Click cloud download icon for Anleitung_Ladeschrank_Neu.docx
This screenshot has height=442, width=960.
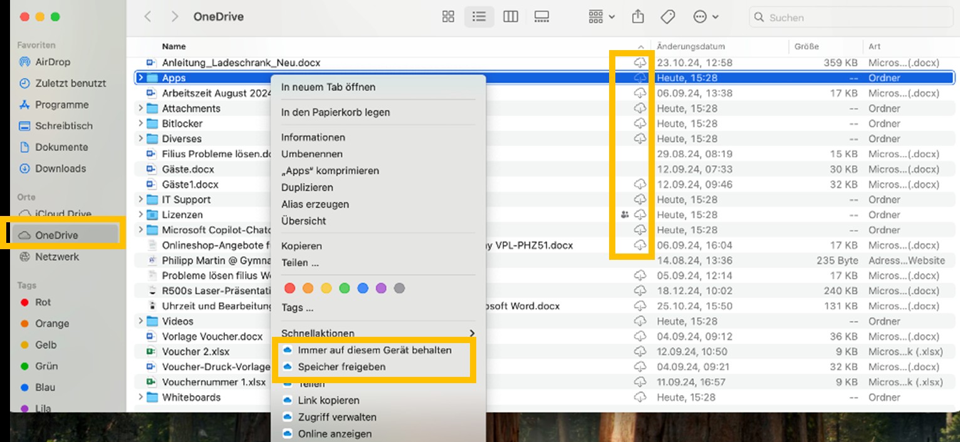[640, 63]
